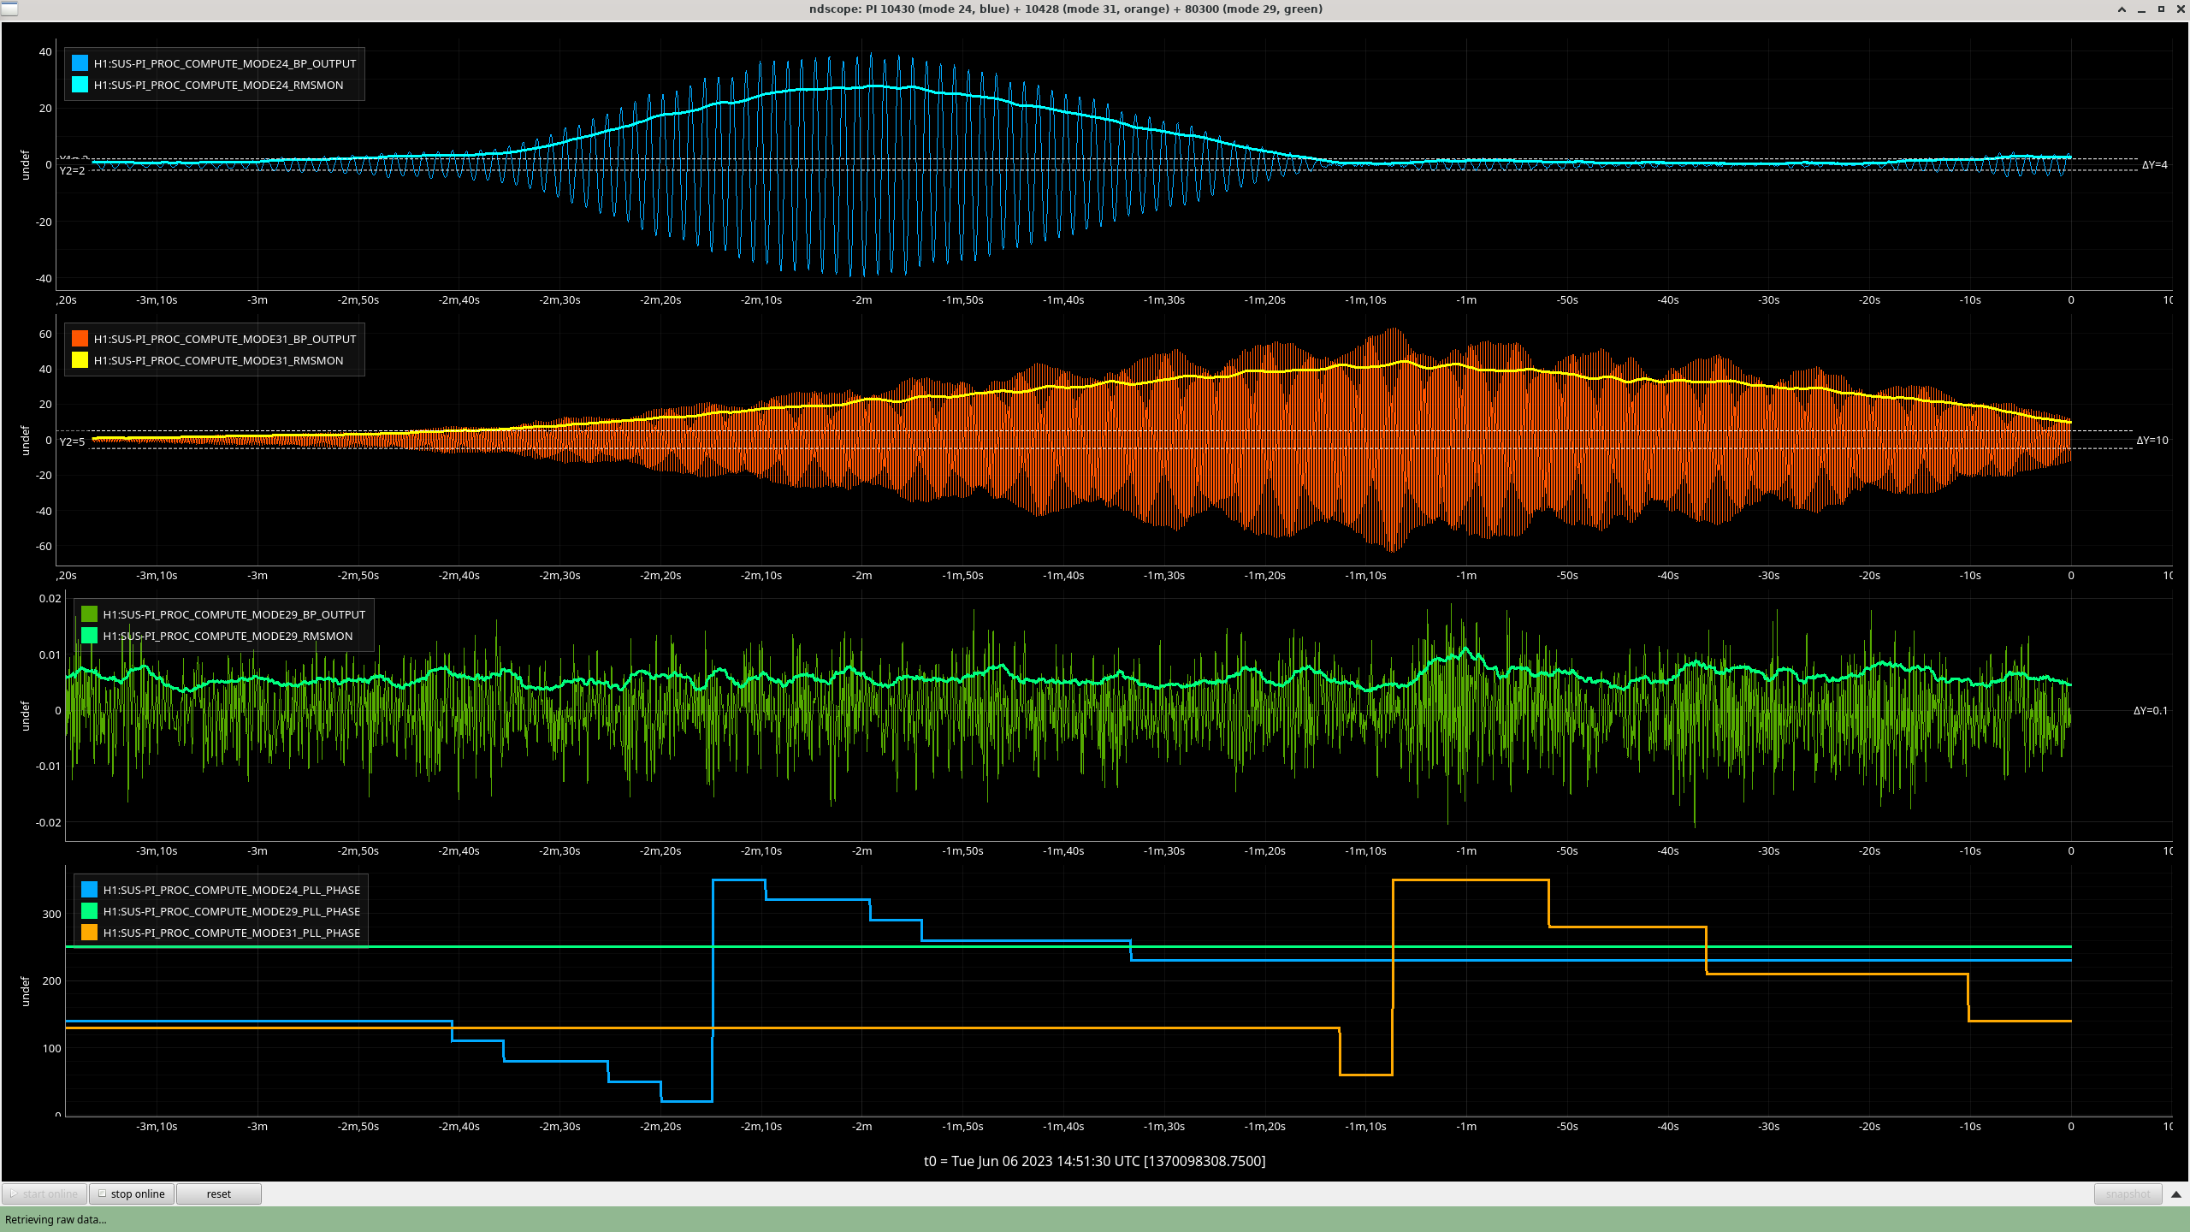The height and width of the screenshot is (1232, 2190).
Task: Expand the bottom-right up-arrow control panel toggle
Action: coord(2176,1193)
